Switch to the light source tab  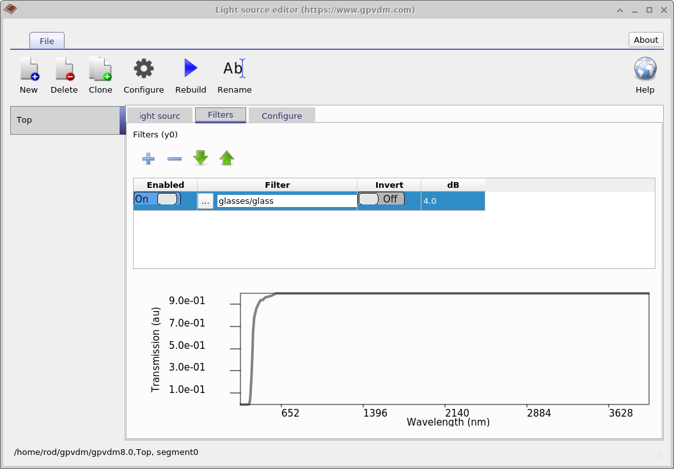[159, 116]
